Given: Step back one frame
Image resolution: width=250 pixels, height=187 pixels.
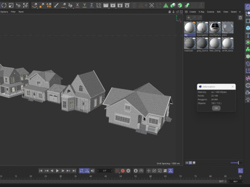Looking at the screenshot, I should [x=52, y=171].
